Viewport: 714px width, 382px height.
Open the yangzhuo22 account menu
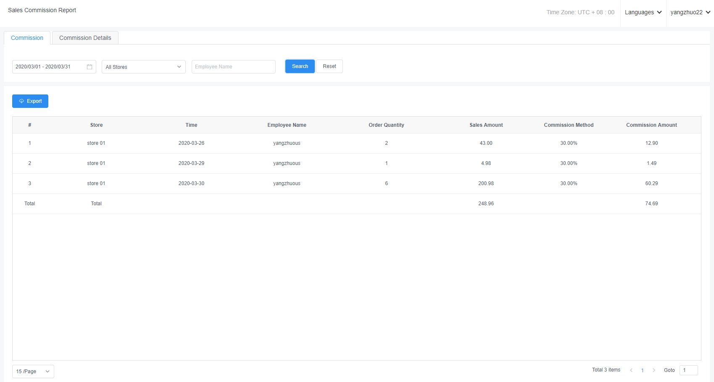click(690, 12)
